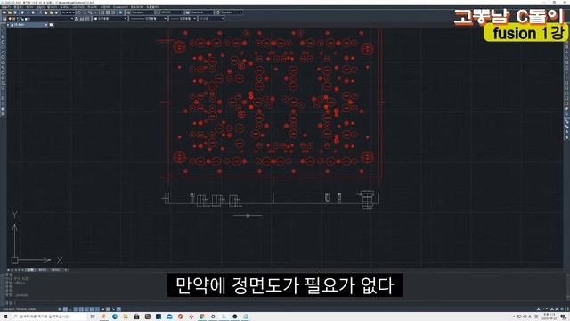Click the Open file folder icon
570x321 pixels.
click(10, 12)
